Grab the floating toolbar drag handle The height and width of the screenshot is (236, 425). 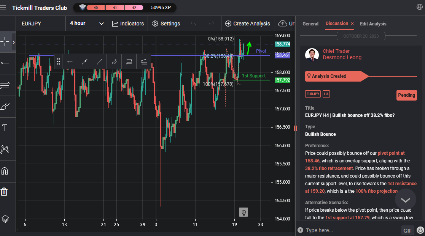[58, 61]
